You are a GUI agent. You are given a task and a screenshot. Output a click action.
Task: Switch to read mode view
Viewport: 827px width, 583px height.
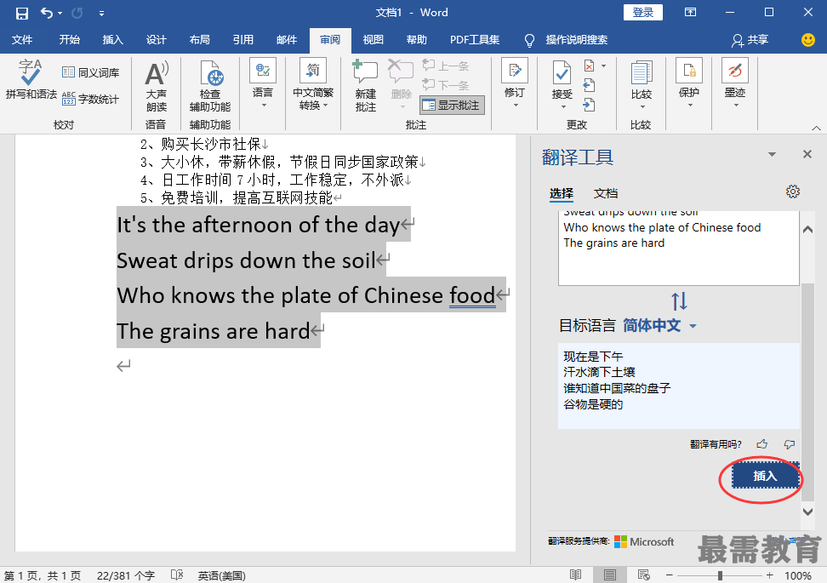pyautogui.click(x=576, y=575)
